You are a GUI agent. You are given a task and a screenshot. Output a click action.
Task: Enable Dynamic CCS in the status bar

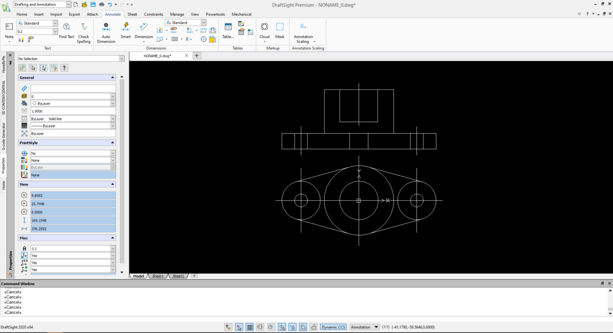pos(333,327)
